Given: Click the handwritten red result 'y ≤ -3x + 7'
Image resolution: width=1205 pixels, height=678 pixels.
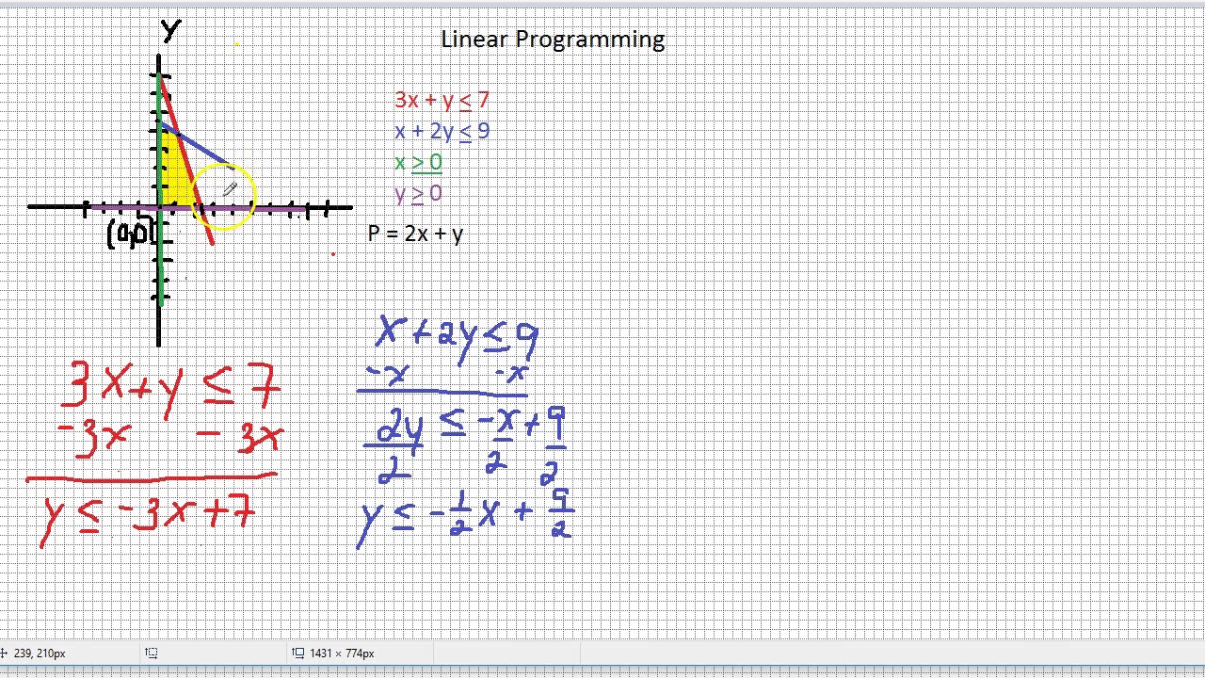Looking at the screenshot, I should point(149,521).
